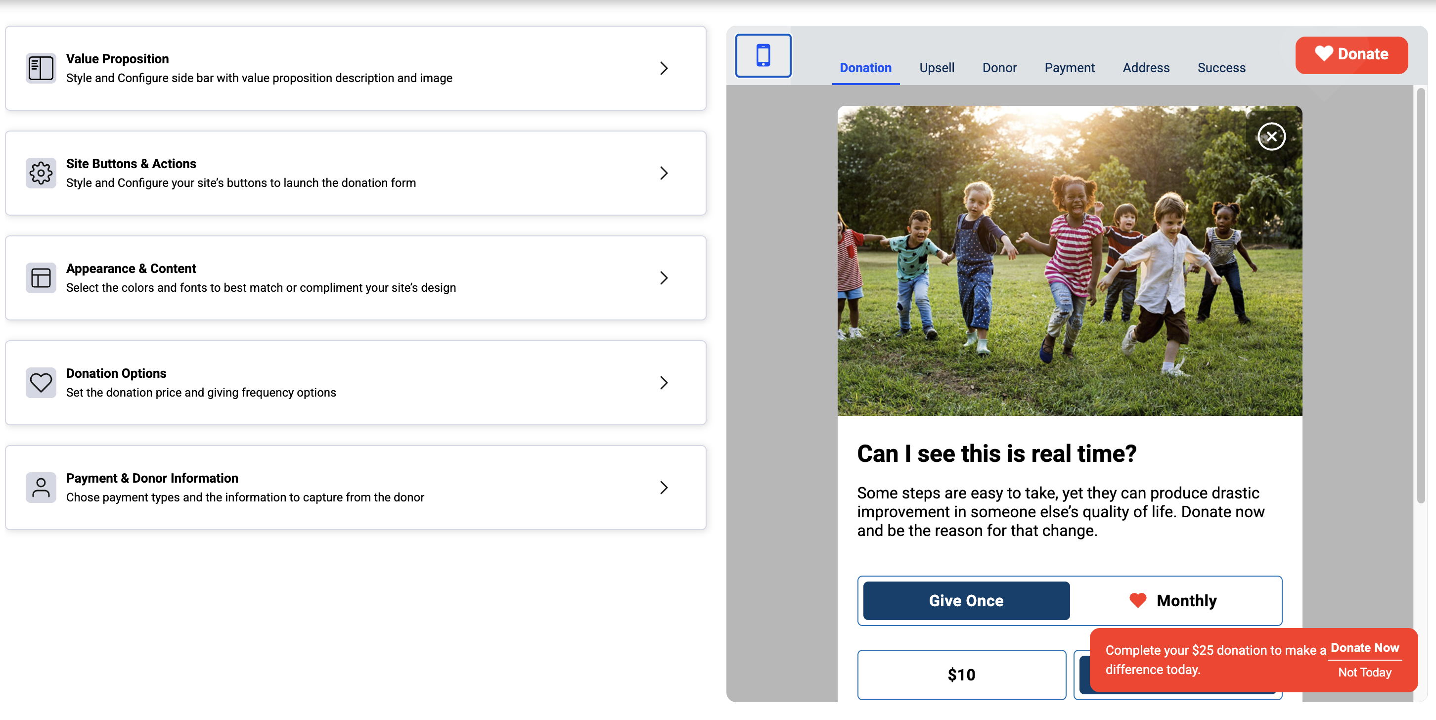The height and width of the screenshot is (720, 1436).
Task: Dismiss the reminder with Not Today
Action: point(1364,672)
